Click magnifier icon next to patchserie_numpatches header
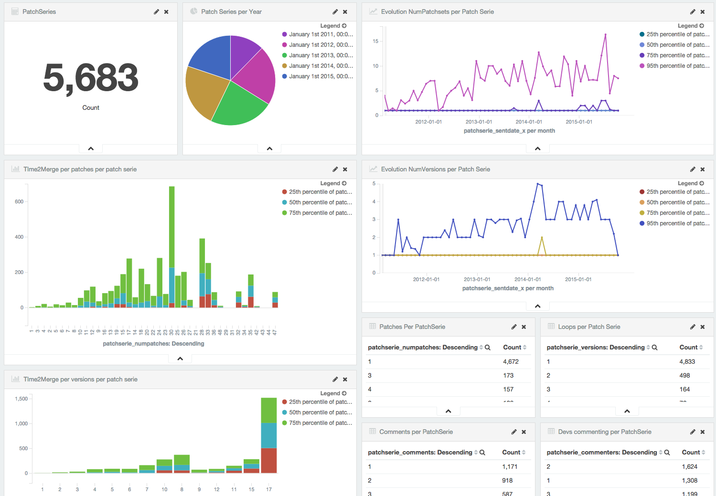 coord(488,348)
